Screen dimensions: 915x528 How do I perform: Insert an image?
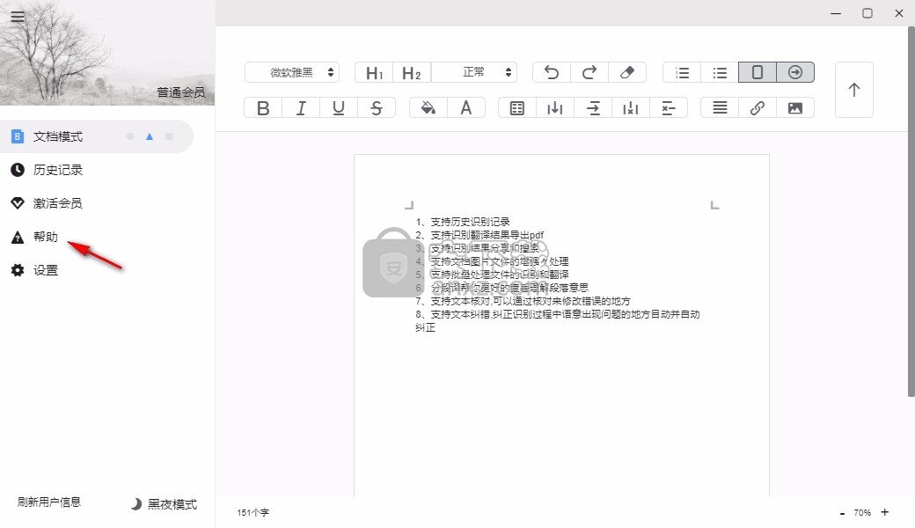click(795, 108)
